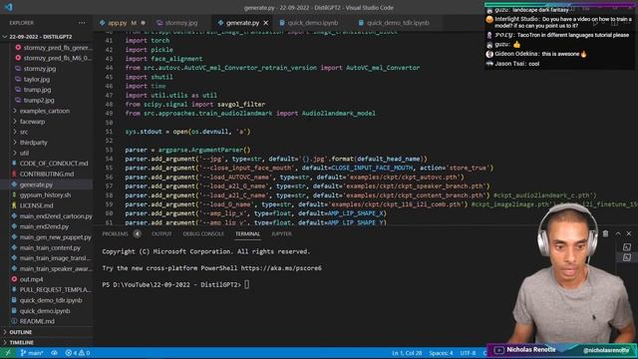The height and width of the screenshot is (359, 638).
Task: Switch to the PROBLEMS panel tab
Action: tap(116, 234)
